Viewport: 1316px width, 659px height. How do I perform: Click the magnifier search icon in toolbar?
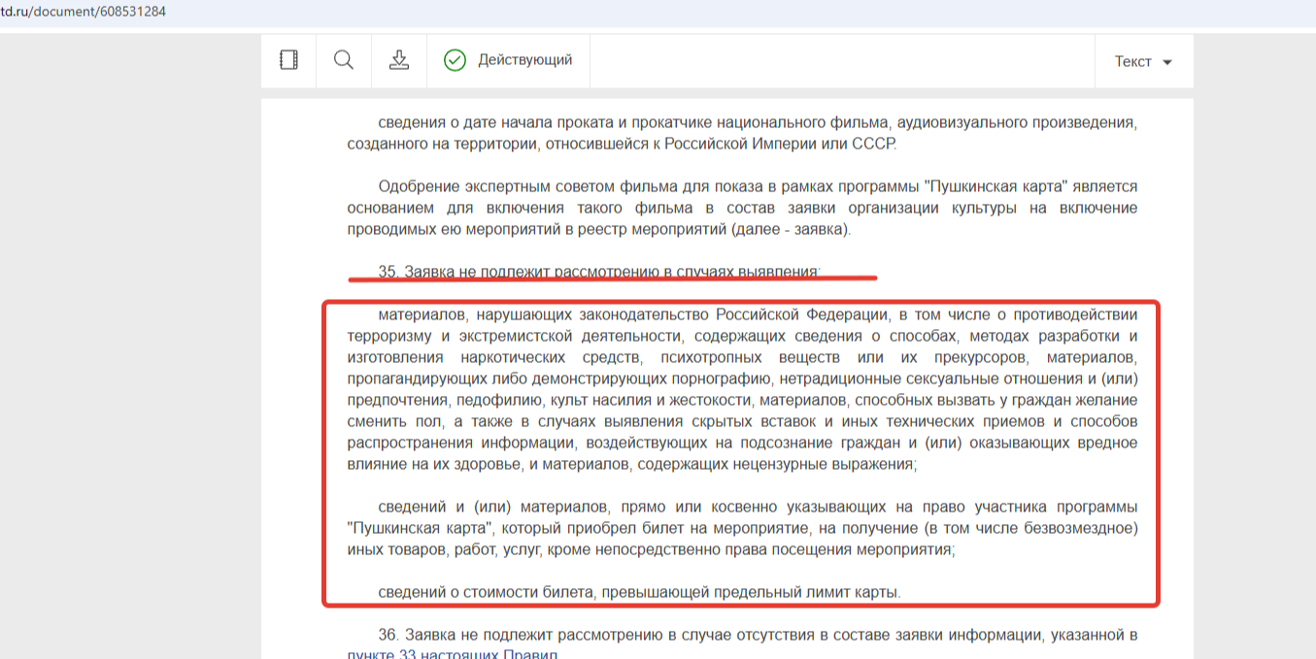pos(344,60)
